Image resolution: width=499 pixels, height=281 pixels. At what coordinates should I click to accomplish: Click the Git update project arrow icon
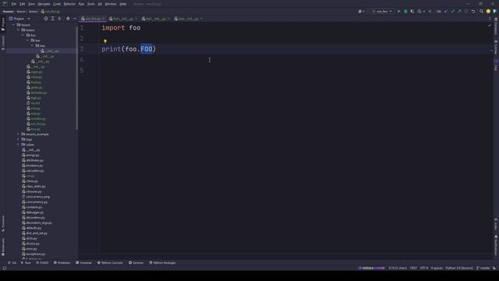click(x=446, y=11)
